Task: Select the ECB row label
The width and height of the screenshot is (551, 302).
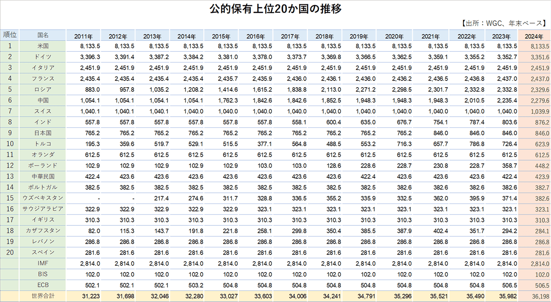Action: 43,285
